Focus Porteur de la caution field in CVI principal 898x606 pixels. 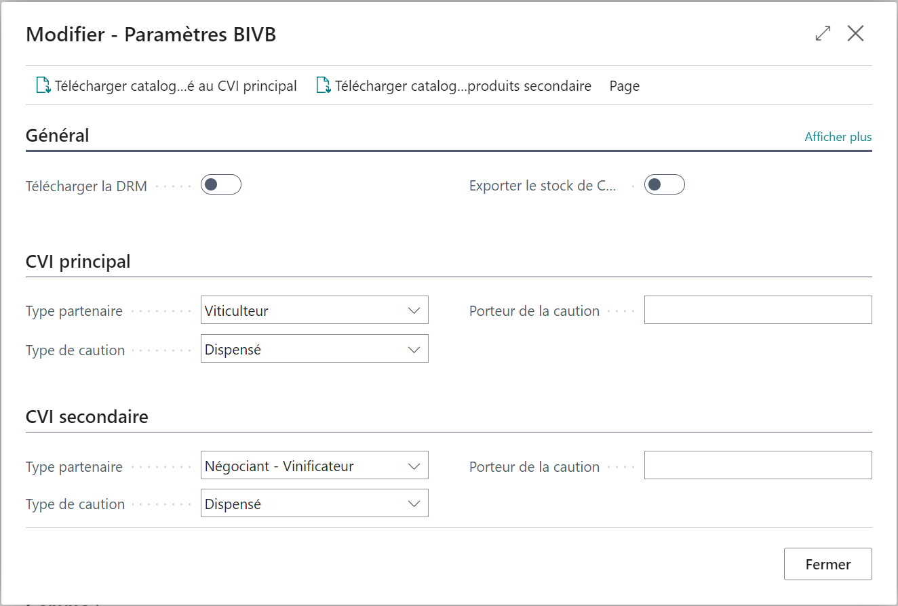point(758,310)
